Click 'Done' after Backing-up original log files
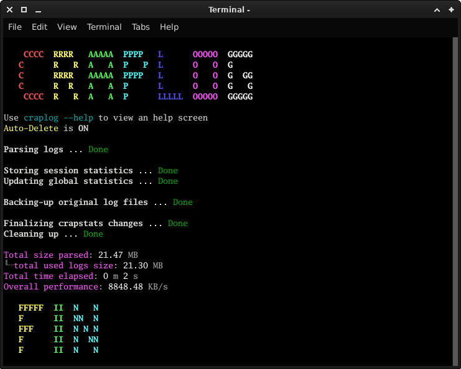Image resolution: width=461 pixels, height=369 pixels. pos(182,203)
